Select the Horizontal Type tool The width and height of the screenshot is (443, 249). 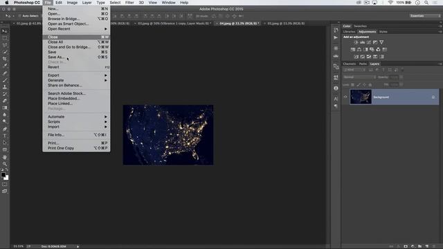click(5, 136)
